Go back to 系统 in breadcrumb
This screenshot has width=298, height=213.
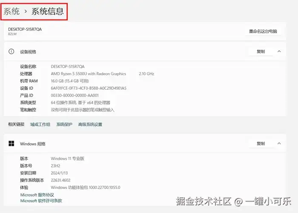point(11,11)
